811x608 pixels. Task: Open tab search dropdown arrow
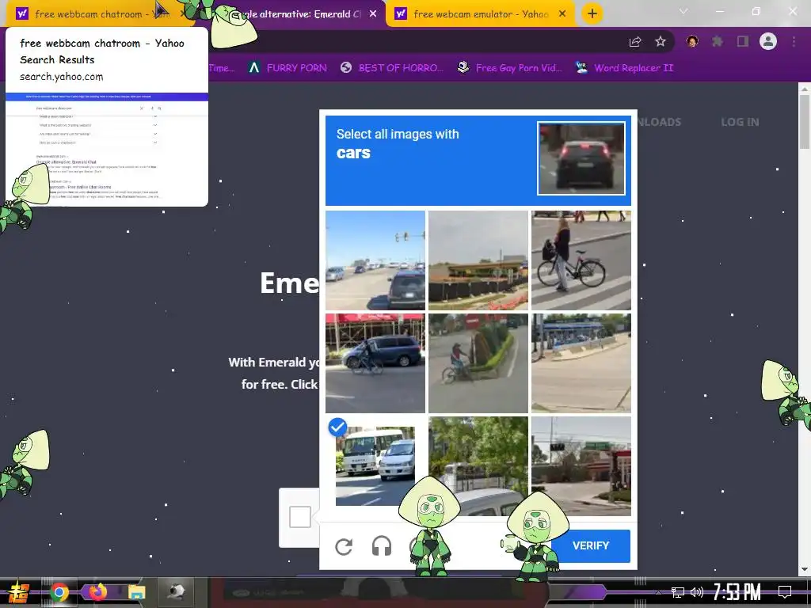[x=683, y=11]
